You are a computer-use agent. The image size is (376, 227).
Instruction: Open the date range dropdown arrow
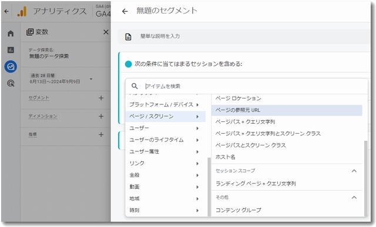click(x=91, y=79)
